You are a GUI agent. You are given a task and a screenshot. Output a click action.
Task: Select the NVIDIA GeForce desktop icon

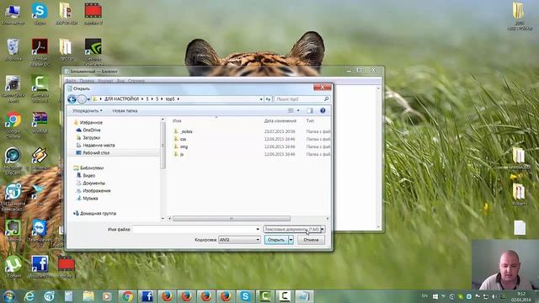point(93,51)
